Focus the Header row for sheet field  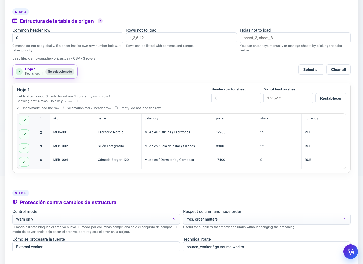click(236, 98)
